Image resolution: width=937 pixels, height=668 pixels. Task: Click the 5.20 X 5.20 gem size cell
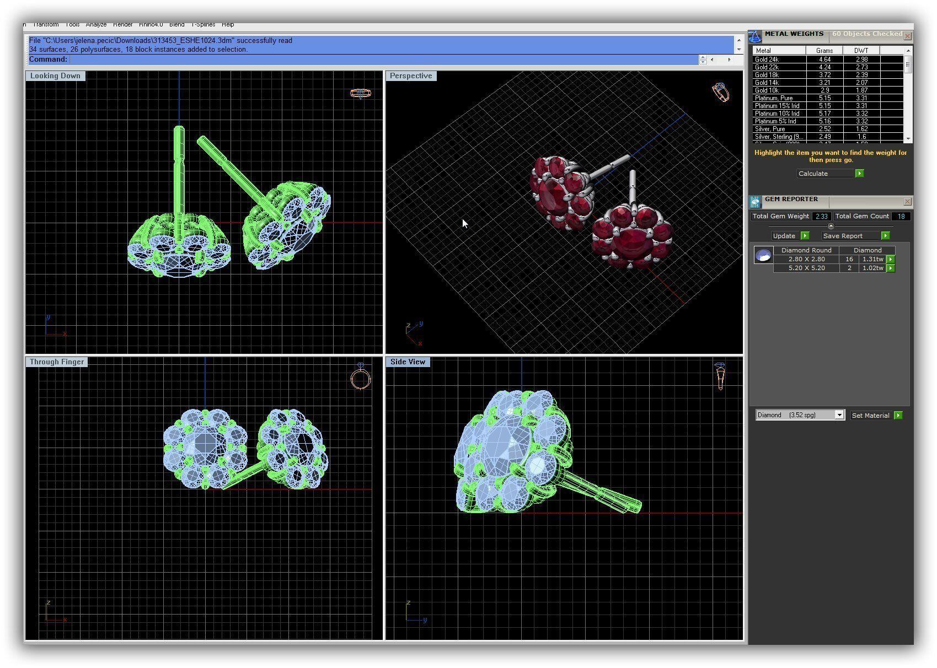(806, 268)
